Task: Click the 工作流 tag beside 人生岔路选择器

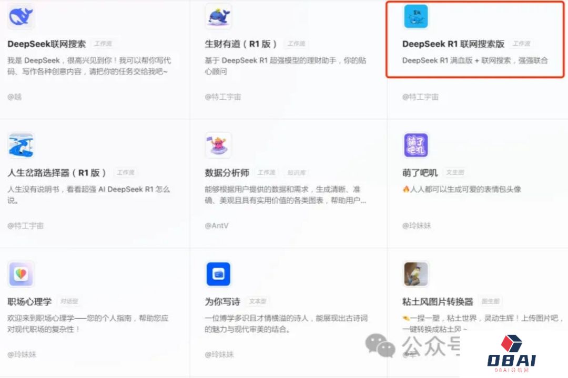Action: 126,173
